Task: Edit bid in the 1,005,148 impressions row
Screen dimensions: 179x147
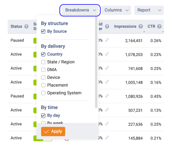Action: [x=107, y=82]
